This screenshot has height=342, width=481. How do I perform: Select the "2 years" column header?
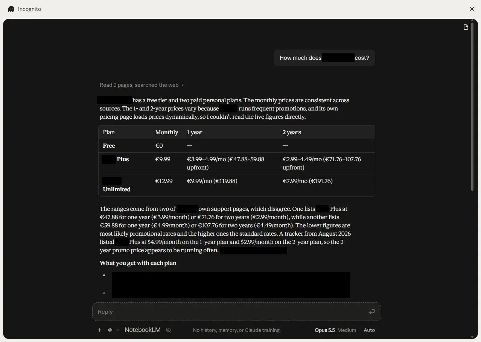[x=292, y=132]
